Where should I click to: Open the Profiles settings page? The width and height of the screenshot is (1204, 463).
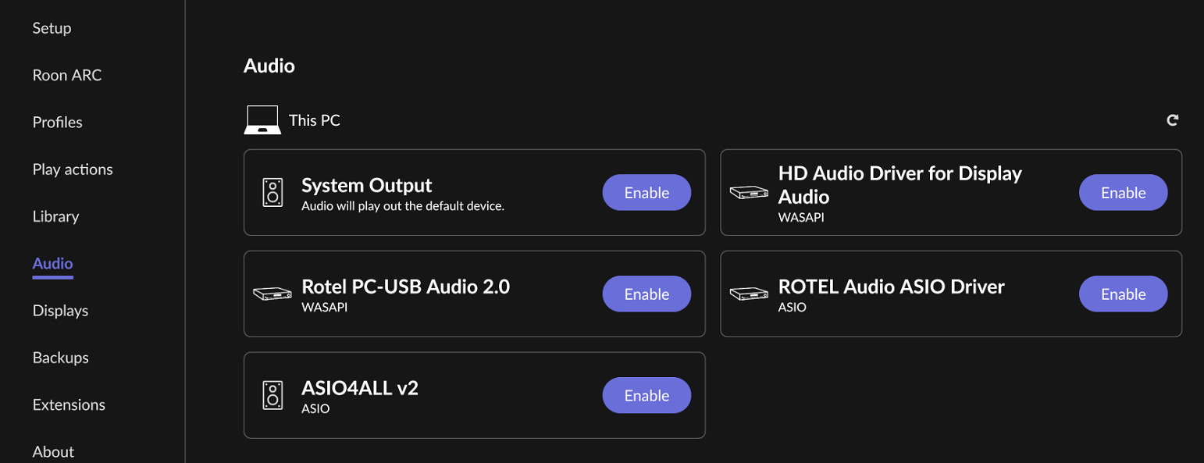pos(57,123)
